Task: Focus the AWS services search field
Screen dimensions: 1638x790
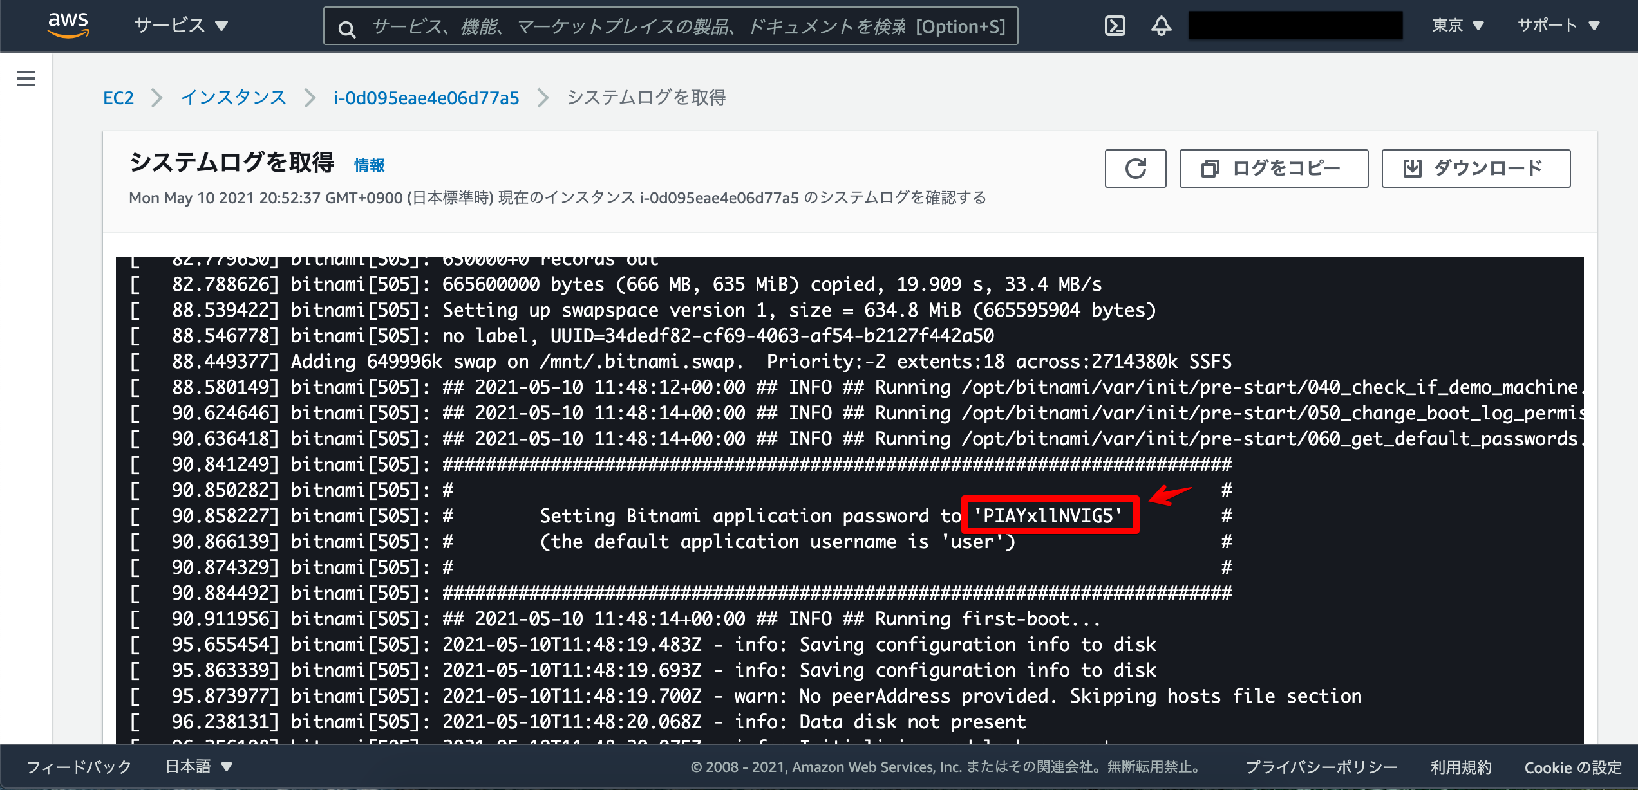Action: [x=670, y=26]
